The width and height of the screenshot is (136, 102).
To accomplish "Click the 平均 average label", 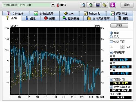I will click(x=113, y=70).
